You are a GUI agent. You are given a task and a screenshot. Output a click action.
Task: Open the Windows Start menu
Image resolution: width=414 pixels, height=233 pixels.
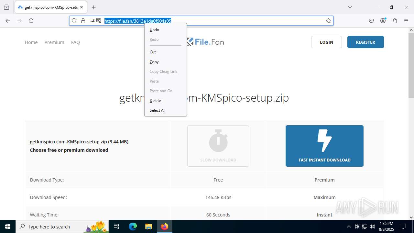[x=8, y=227]
